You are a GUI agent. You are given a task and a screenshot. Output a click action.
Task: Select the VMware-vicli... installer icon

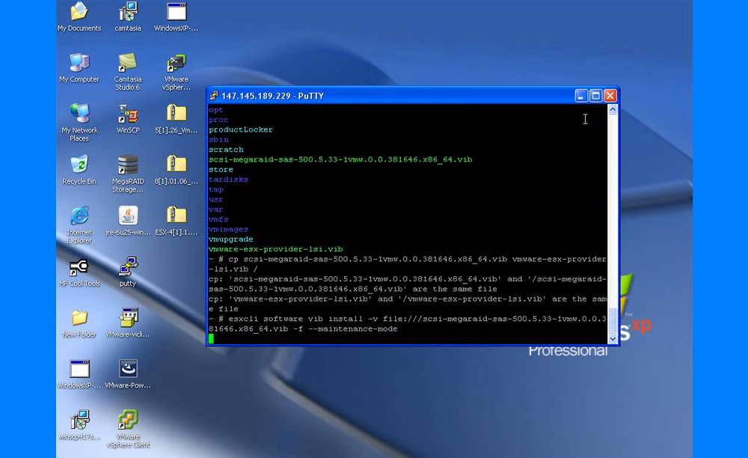point(128,323)
